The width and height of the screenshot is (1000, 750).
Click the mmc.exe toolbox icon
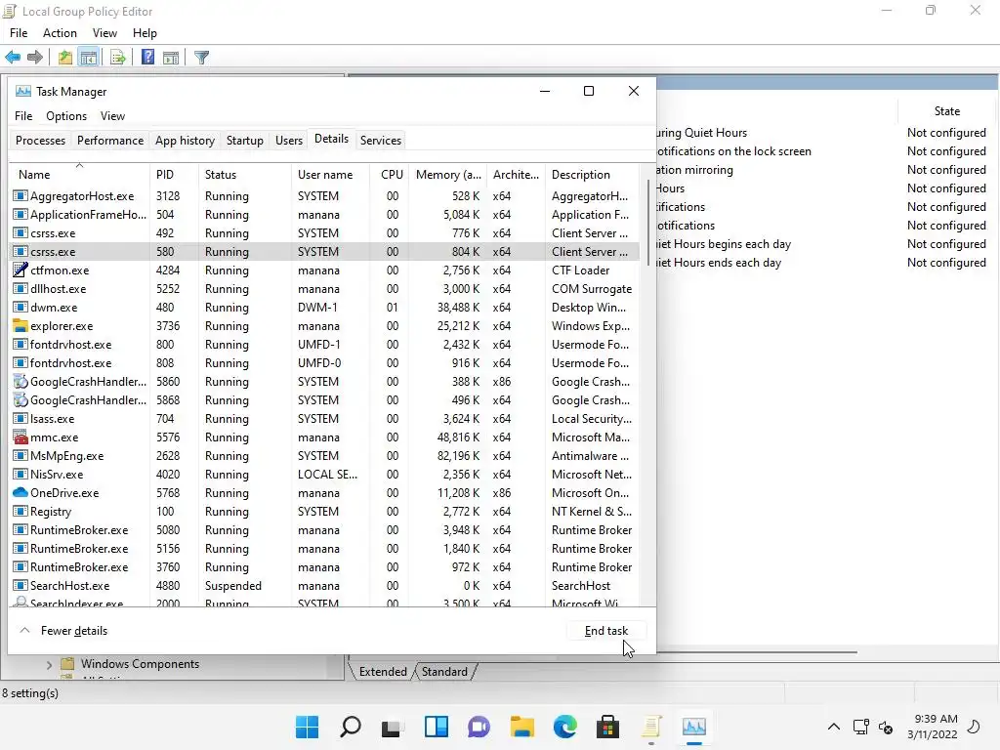point(21,437)
